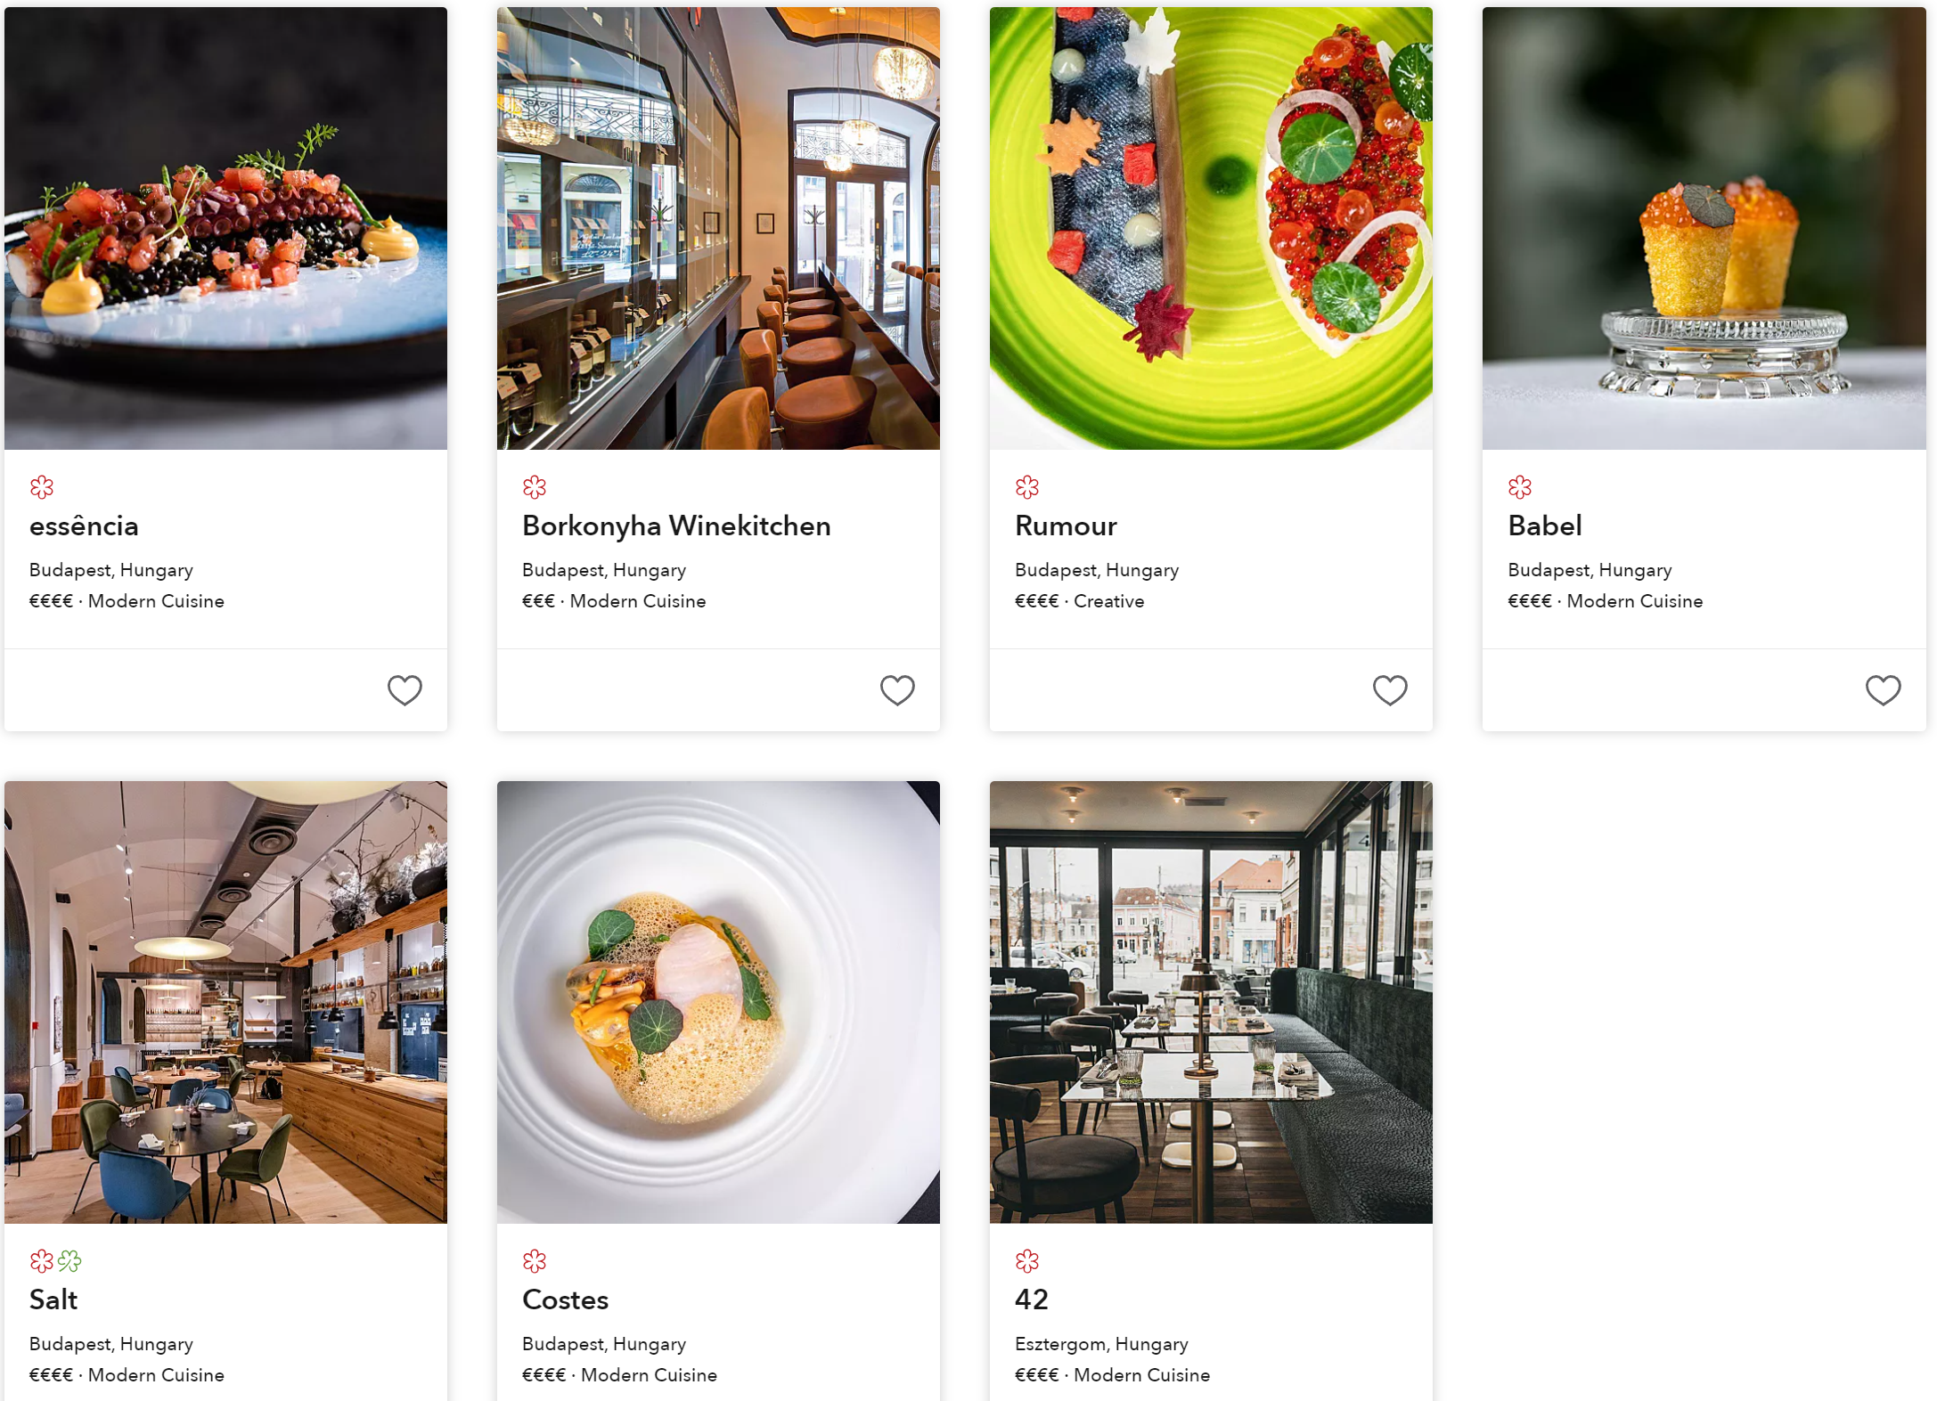Click the Michelin star icon above 42

pos(1027,1261)
